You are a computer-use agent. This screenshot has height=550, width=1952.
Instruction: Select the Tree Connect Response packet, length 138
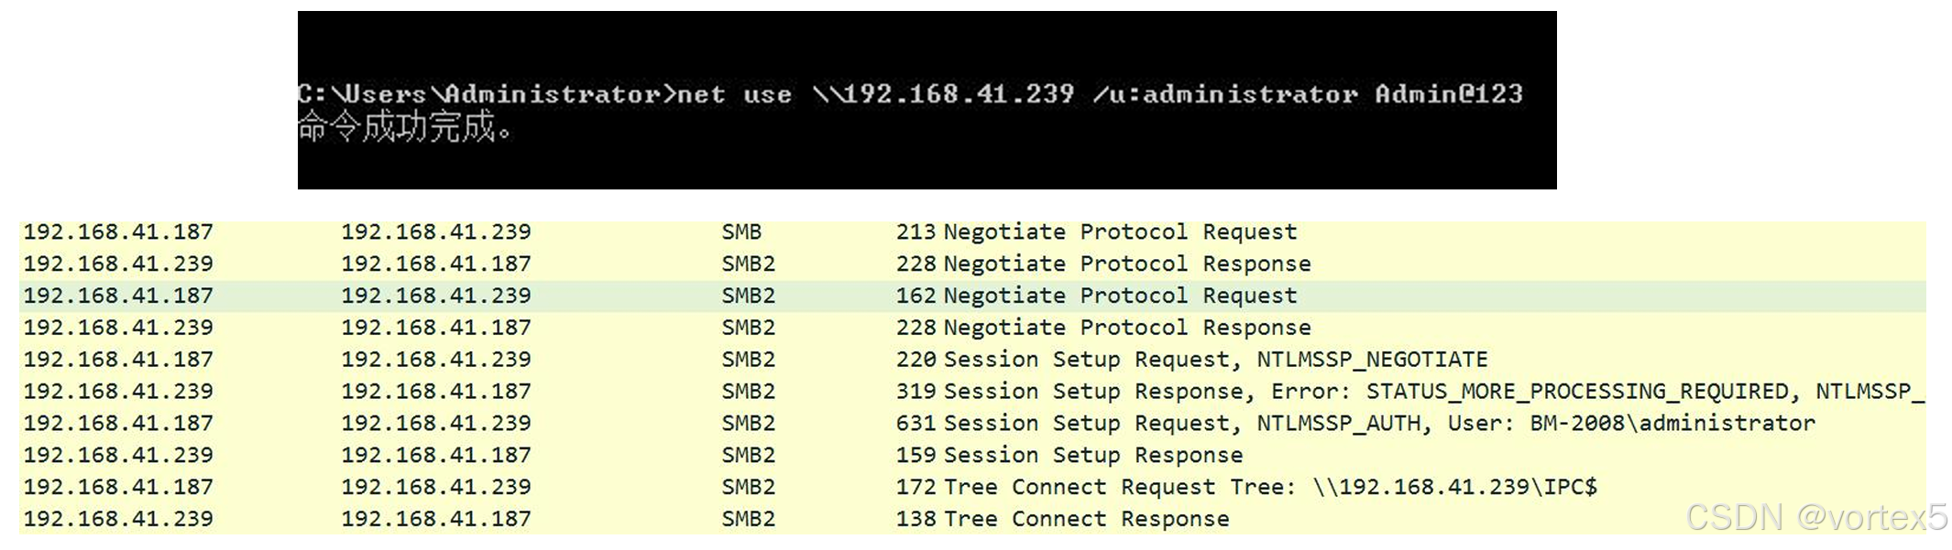[972, 519]
